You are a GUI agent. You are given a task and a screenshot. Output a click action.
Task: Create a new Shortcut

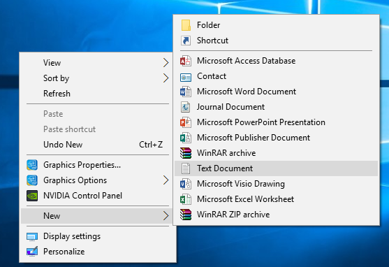tap(276, 41)
